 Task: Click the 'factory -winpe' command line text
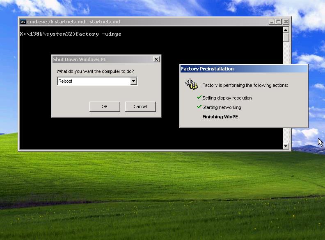click(x=98, y=34)
